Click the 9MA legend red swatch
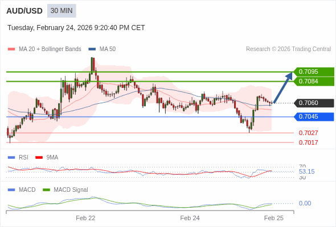 pos(39,158)
